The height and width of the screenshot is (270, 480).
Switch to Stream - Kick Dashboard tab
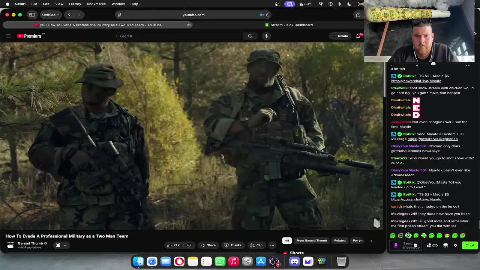[x=289, y=25]
